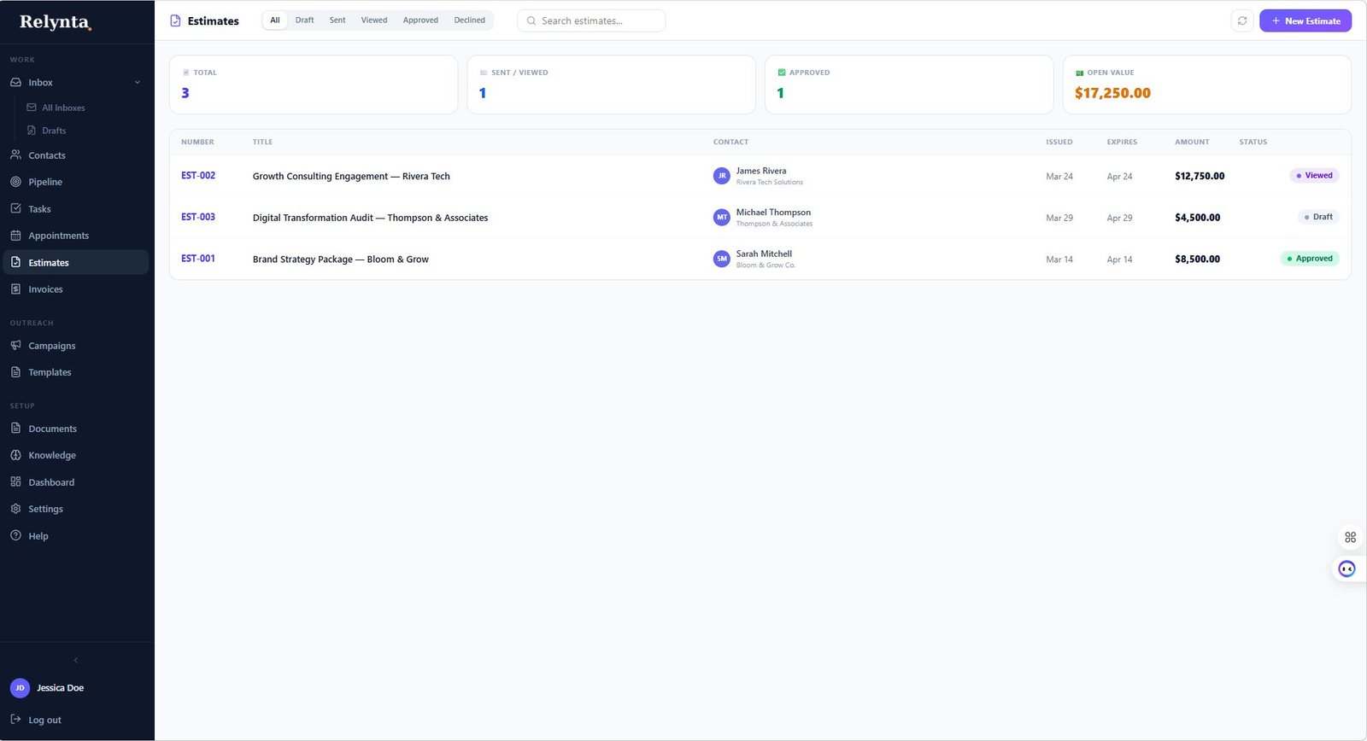
Task: Go to Campaigns megaphone icon
Action: click(15, 346)
